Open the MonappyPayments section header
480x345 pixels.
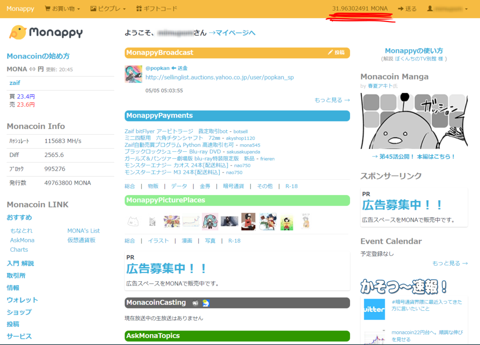click(x=237, y=116)
